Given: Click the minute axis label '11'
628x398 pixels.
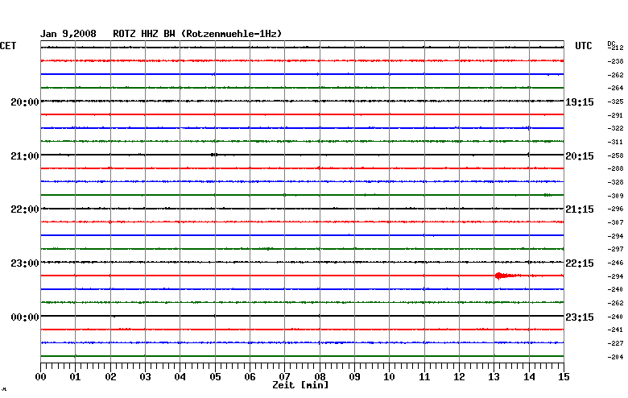Looking at the screenshot, I should pyautogui.click(x=424, y=377).
